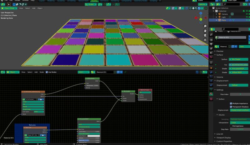Image resolution: width=250 pixels, height=145 pixels.
Task: Switch to solid viewport shading
Action: [x=193, y=8]
